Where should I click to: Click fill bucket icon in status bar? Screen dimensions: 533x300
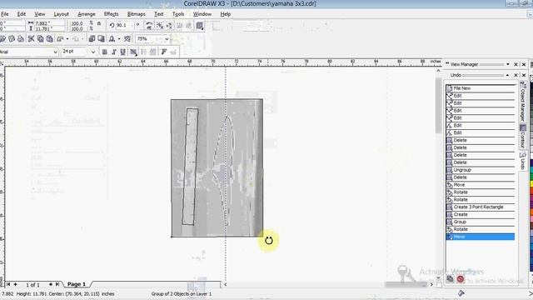tap(461, 293)
